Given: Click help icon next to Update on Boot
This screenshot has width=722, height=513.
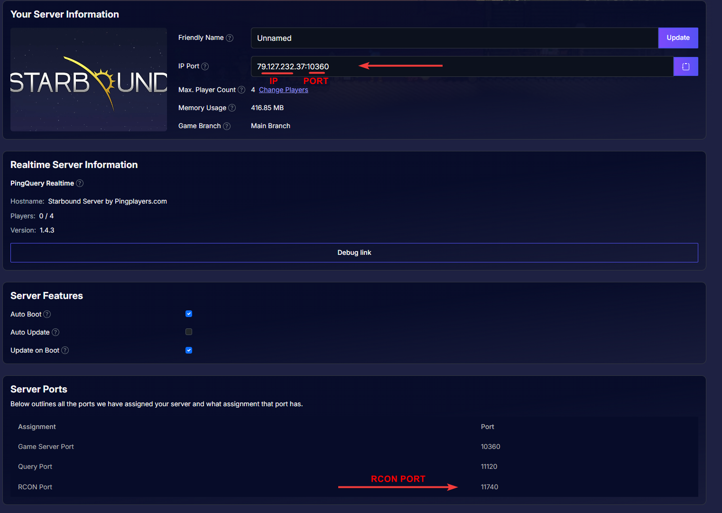Looking at the screenshot, I should coord(65,350).
